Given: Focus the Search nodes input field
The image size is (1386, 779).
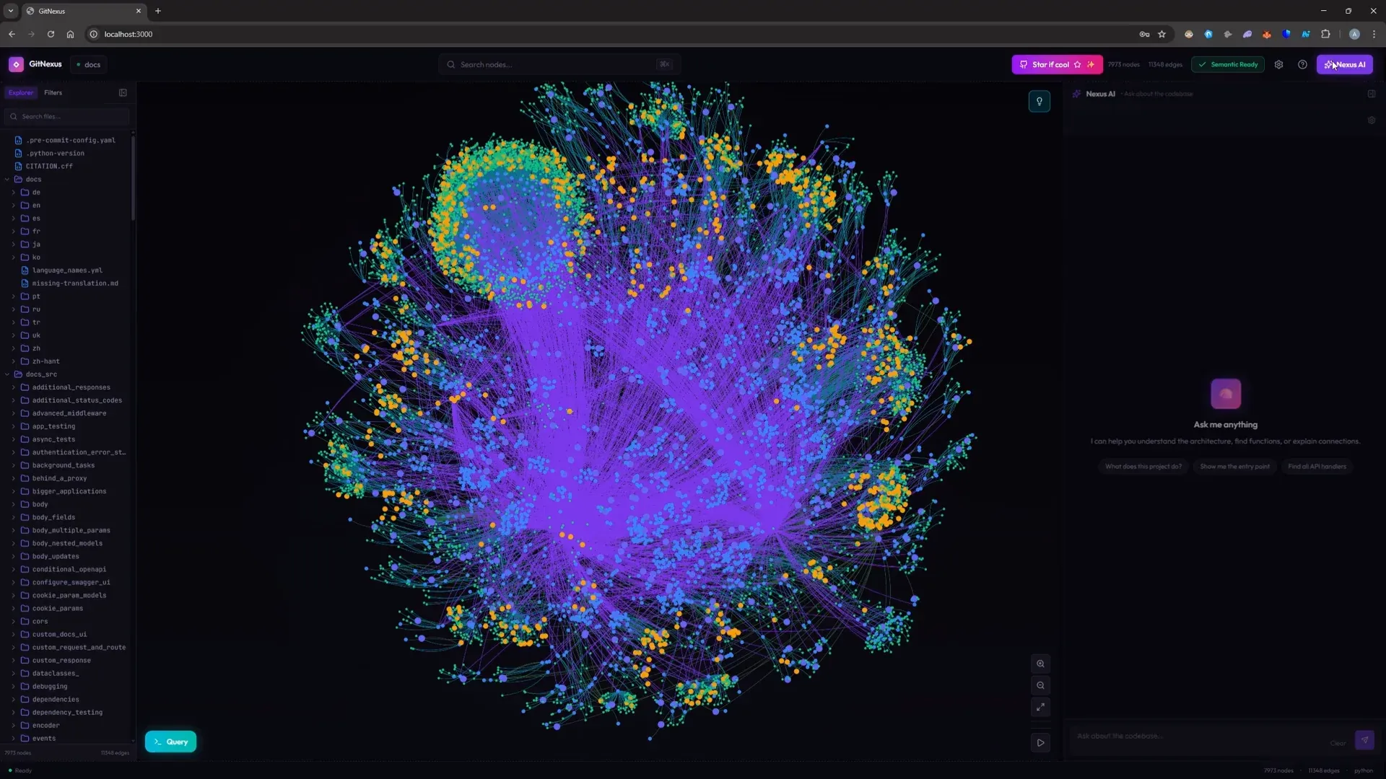Looking at the screenshot, I should [559, 65].
